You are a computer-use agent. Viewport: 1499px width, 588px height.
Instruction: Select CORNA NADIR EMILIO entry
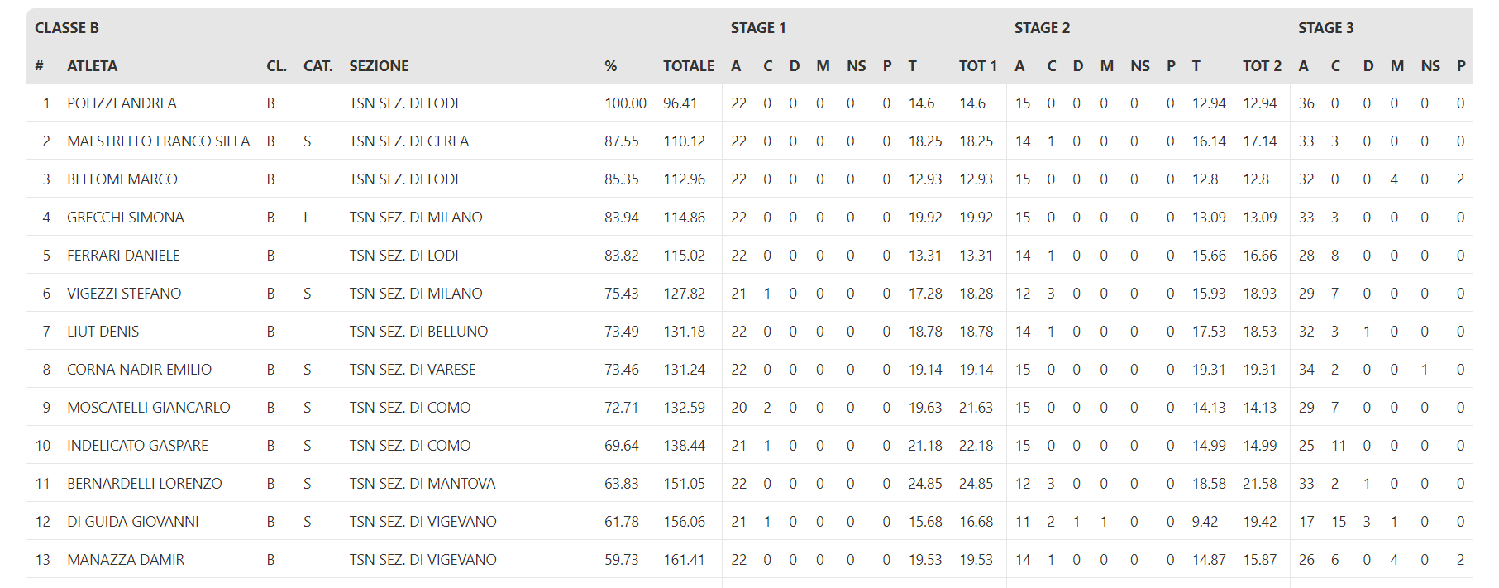[139, 370]
